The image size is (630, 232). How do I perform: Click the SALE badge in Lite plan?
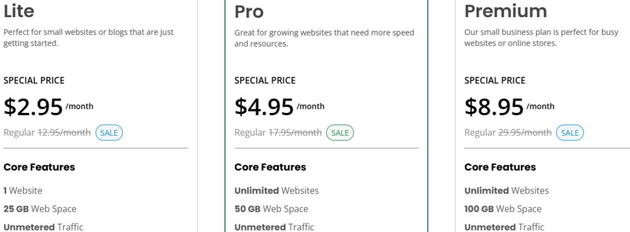point(109,133)
